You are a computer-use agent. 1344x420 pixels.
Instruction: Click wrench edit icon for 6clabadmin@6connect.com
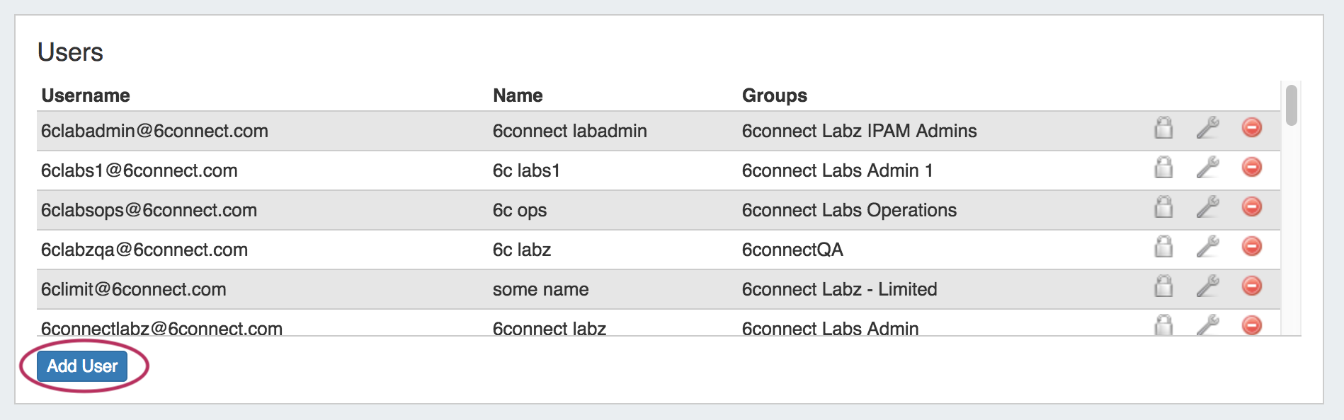tap(1207, 128)
